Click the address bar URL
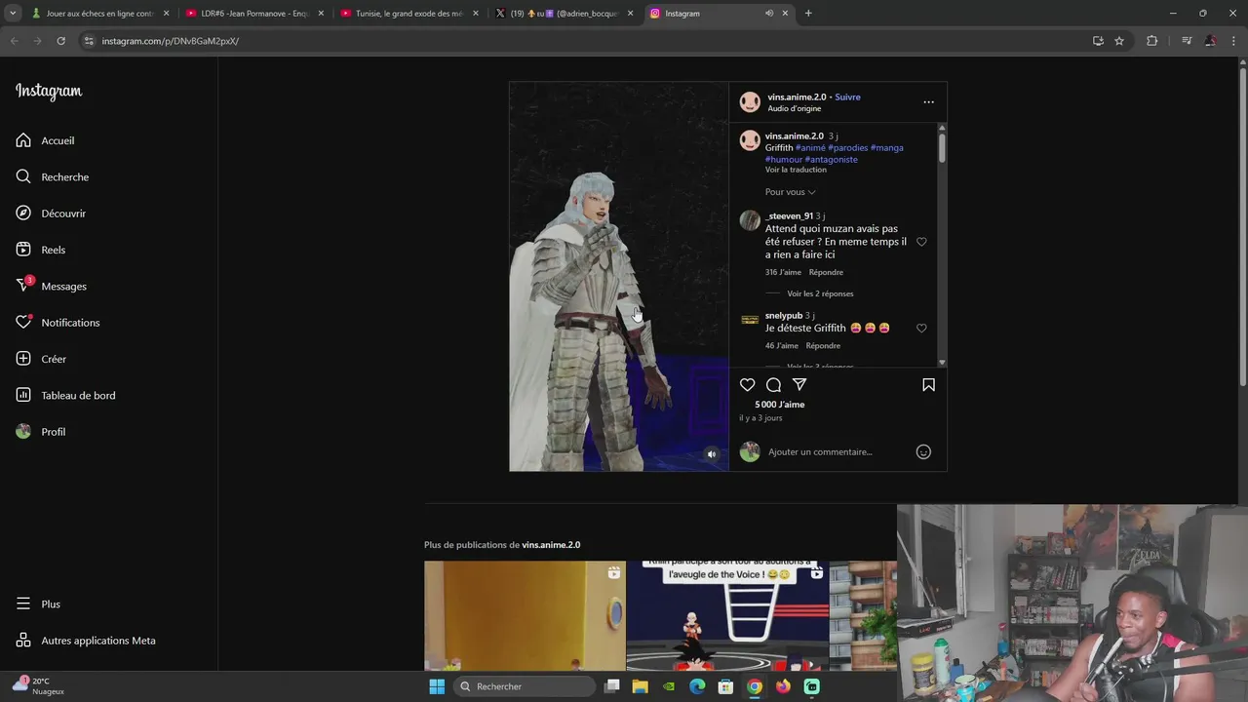Image resolution: width=1248 pixels, height=702 pixels. (x=170, y=41)
